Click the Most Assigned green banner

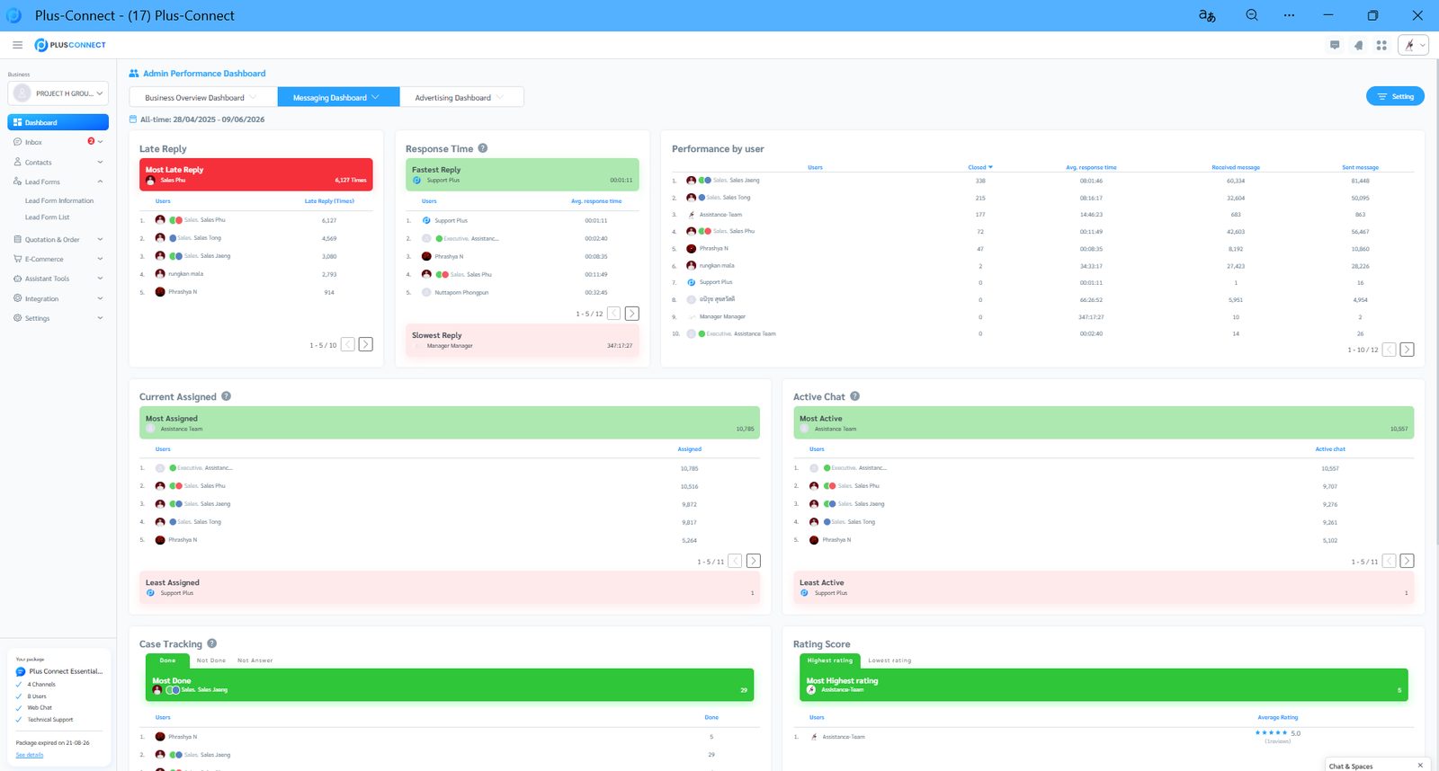click(450, 422)
